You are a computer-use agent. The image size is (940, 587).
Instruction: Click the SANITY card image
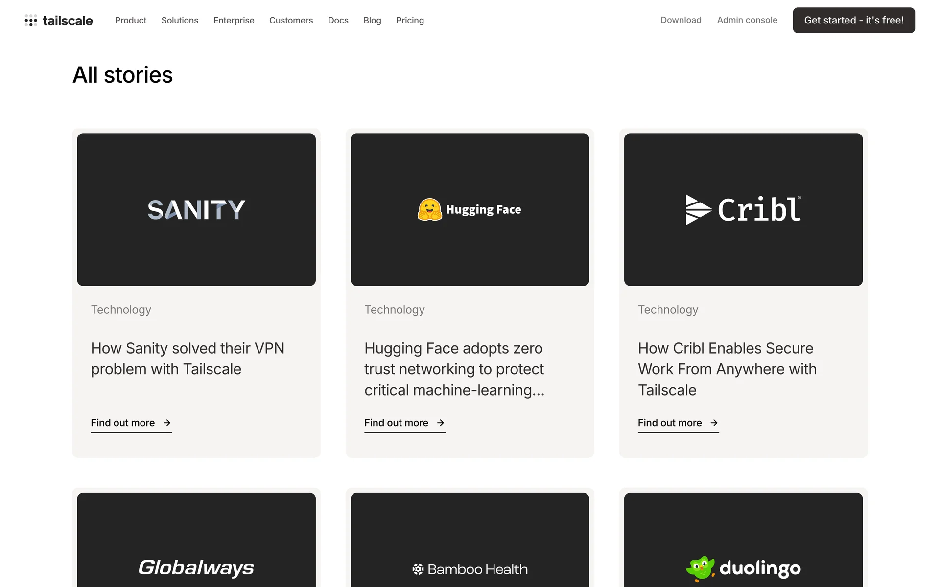tap(196, 209)
